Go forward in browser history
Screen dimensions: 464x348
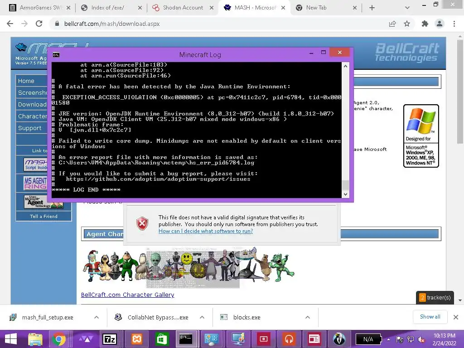pos(24,24)
